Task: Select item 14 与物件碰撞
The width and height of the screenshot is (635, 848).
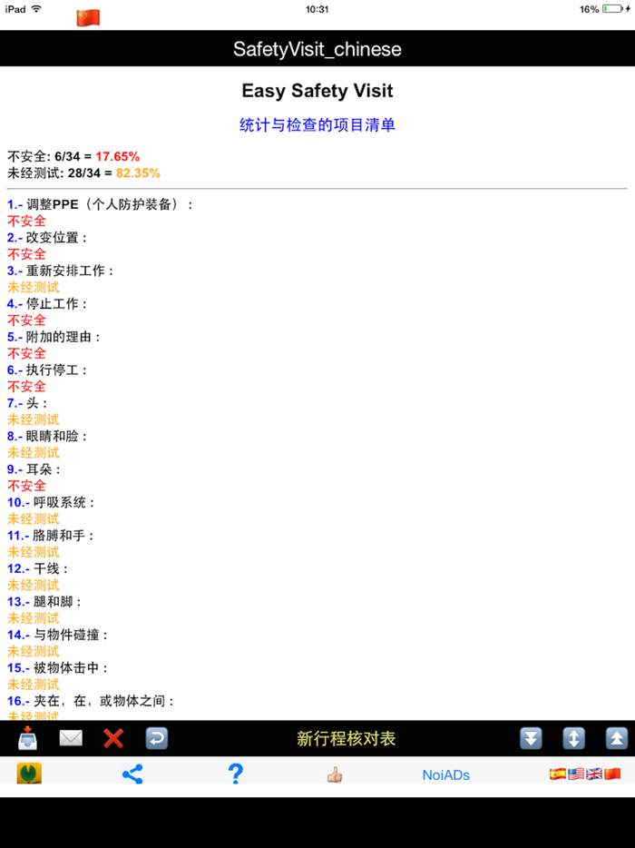Action: [58, 635]
